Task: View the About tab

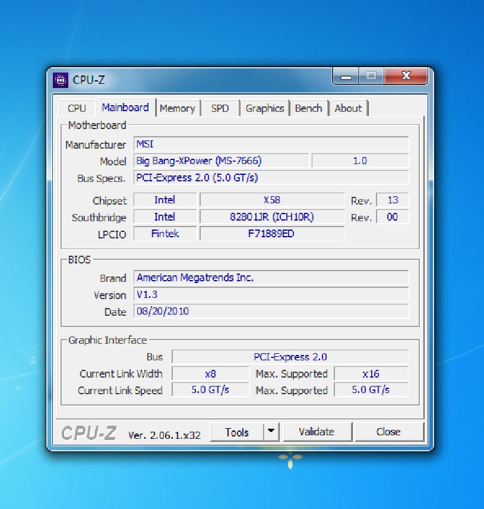Action: 348,108
